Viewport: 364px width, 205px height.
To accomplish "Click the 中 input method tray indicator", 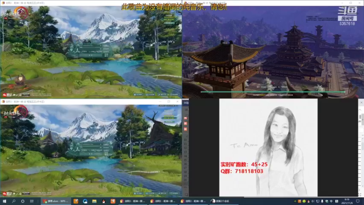I will point(331,201).
